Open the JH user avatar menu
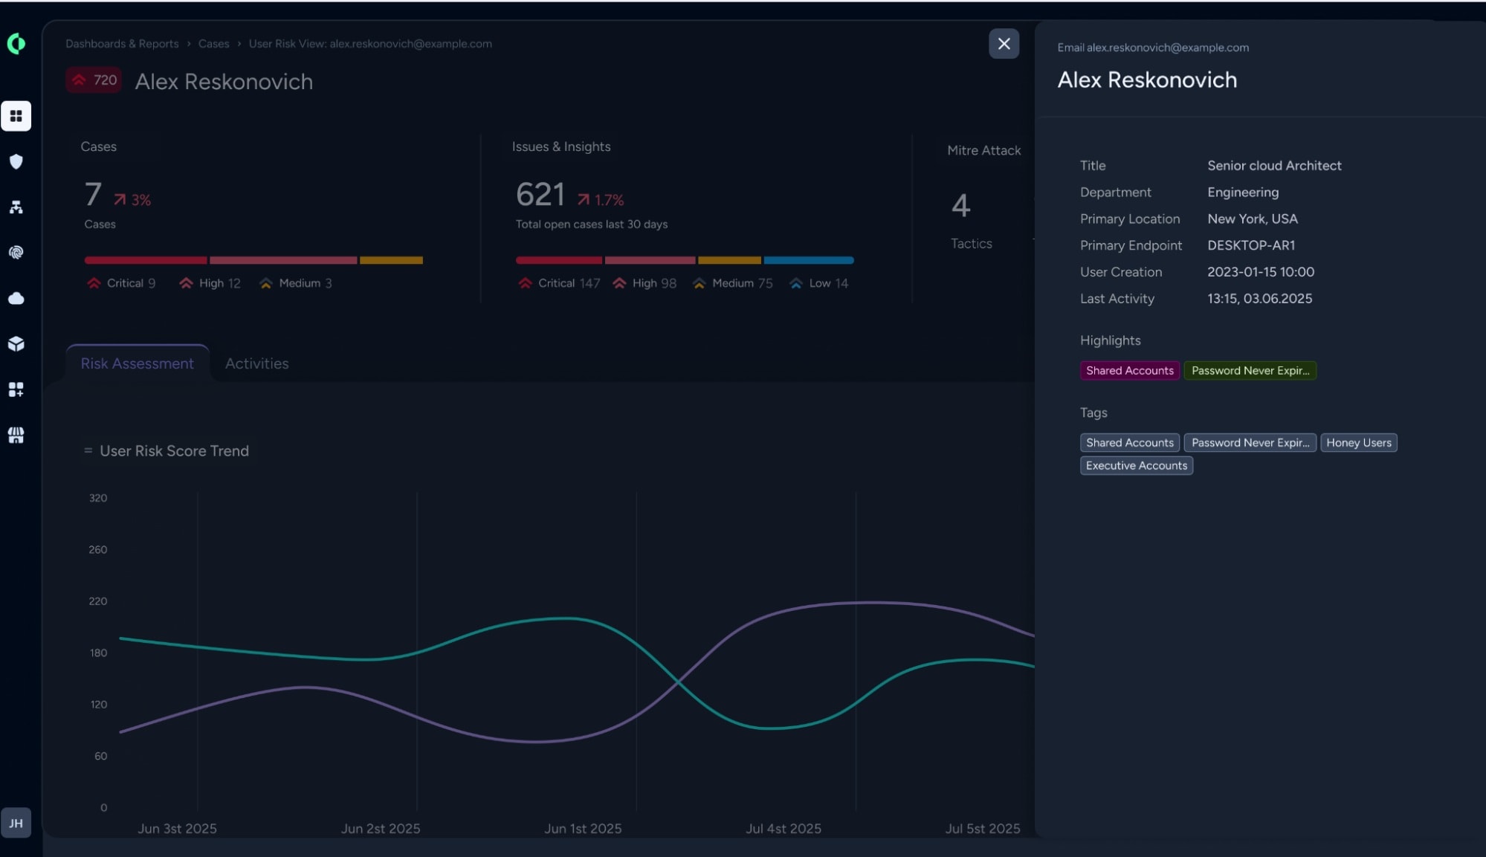Screen dimensions: 1486x857 point(16,823)
